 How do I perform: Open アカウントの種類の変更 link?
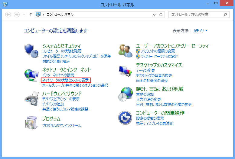158,51
